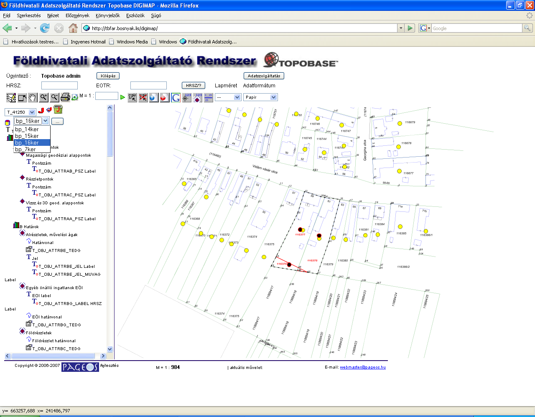The height and width of the screenshot is (417, 535).
Task: Click the Kilépés button
Action: click(108, 76)
